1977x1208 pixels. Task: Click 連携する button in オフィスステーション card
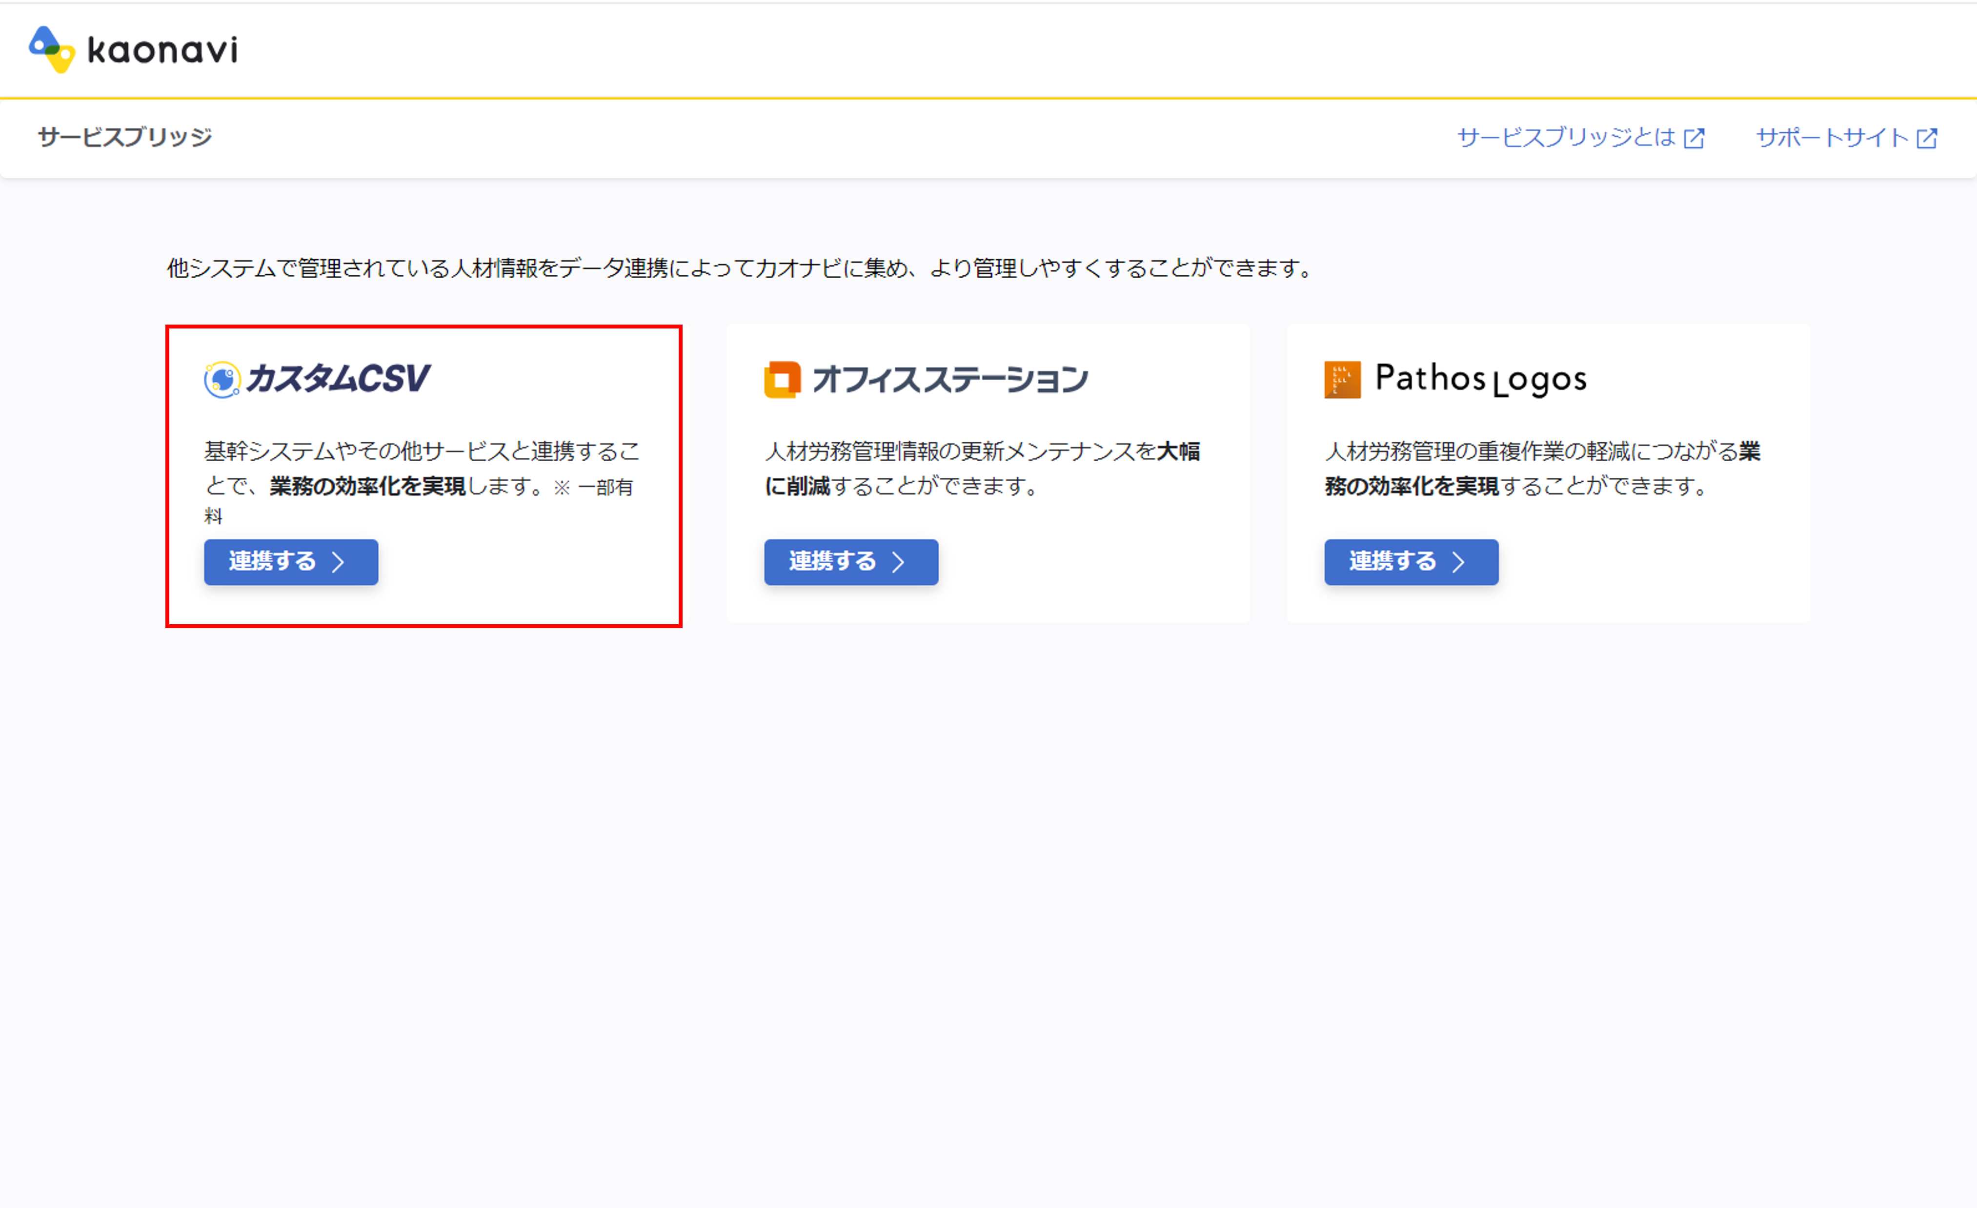tap(850, 562)
